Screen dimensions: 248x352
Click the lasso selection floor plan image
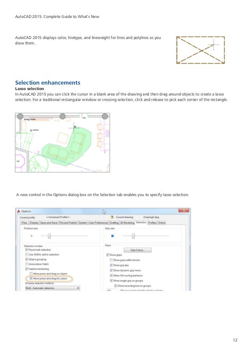(x=63, y=143)
